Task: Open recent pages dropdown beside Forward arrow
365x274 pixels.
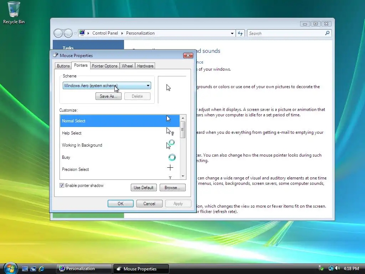Action: 75,33
